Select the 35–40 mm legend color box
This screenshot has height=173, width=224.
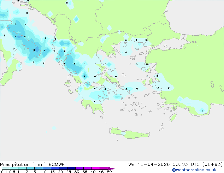point(88,168)
